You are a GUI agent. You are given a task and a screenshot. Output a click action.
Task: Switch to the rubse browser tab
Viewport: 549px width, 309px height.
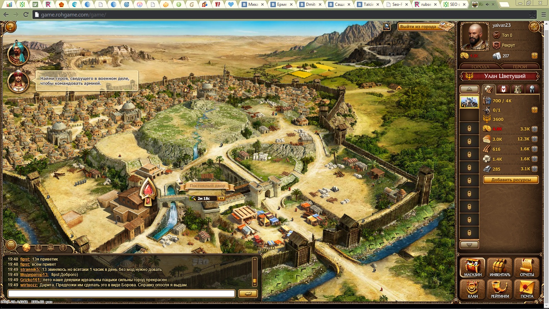tap(426, 4)
